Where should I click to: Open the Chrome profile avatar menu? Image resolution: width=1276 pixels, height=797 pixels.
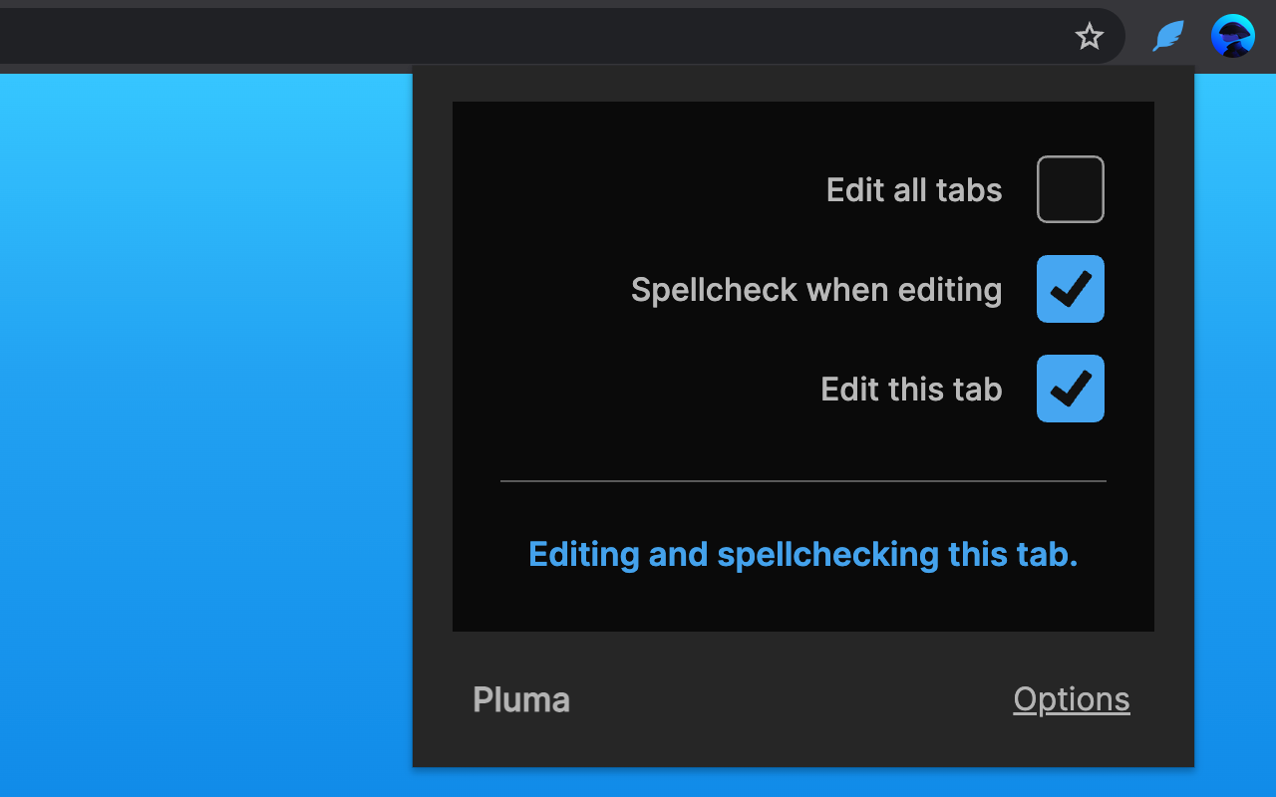point(1232,37)
